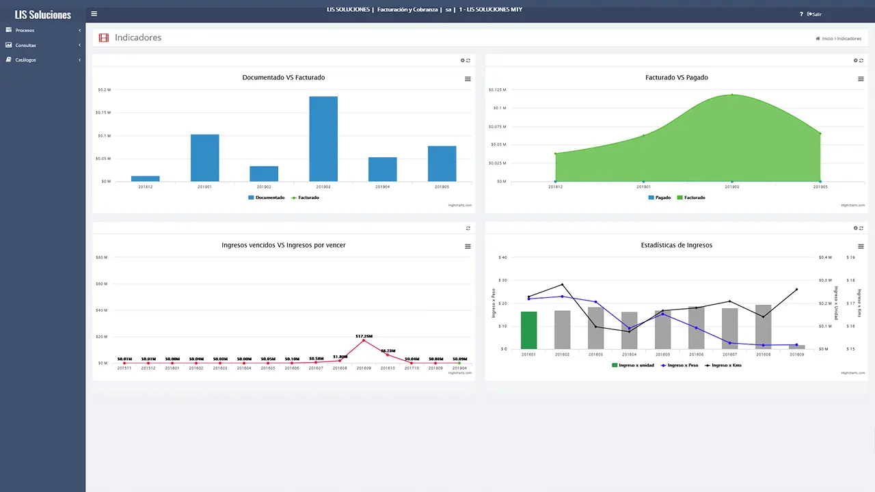Click the Salir logout link
This screenshot has width=875, height=492.
815,14
